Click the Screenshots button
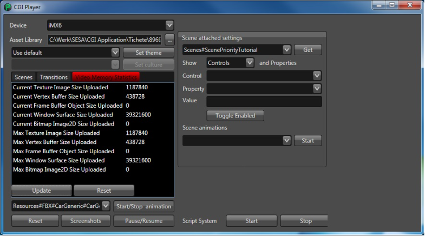The height and width of the screenshot is (236, 425). (86, 221)
